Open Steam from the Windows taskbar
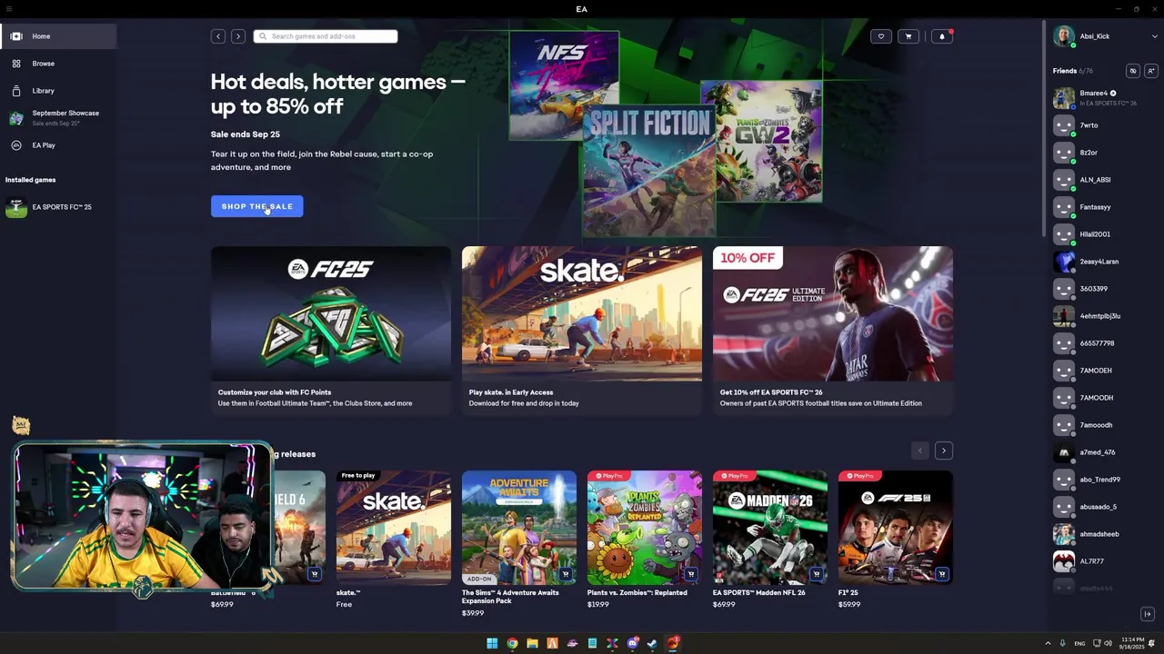The height and width of the screenshot is (654, 1164). pyautogui.click(x=652, y=644)
